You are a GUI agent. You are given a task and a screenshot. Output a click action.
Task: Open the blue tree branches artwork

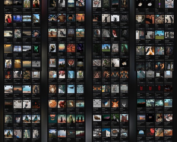tap(17, 18)
